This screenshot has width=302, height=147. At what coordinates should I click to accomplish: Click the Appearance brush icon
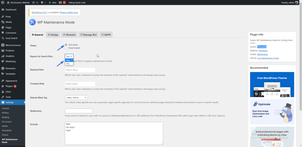[x=3, y=81]
